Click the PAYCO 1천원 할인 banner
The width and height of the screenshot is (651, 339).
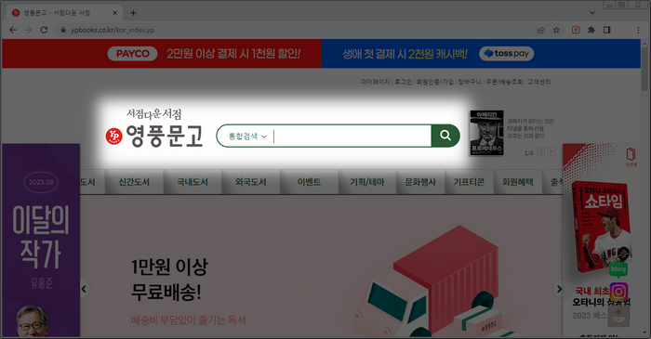(162, 54)
